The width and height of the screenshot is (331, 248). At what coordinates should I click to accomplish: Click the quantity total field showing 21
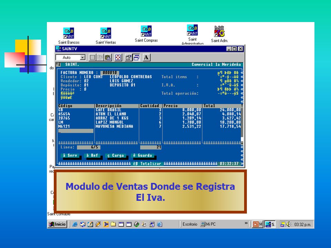(151, 147)
